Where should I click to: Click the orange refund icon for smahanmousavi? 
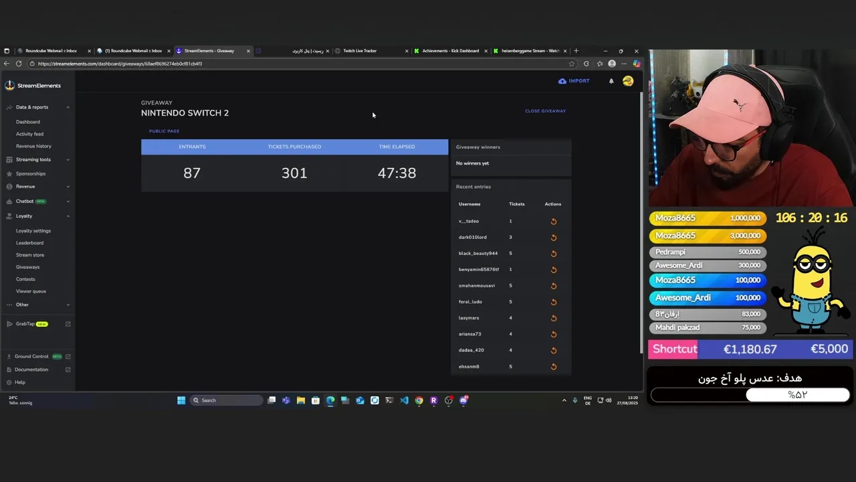pos(553,286)
